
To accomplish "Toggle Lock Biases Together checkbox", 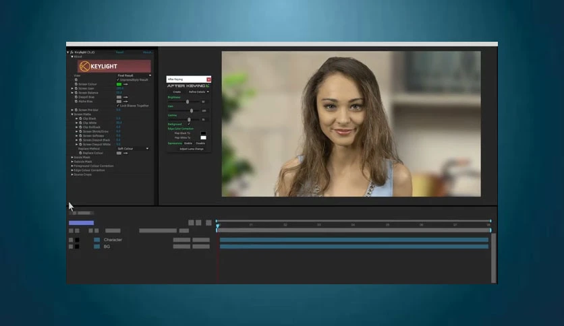I will tap(117, 106).
